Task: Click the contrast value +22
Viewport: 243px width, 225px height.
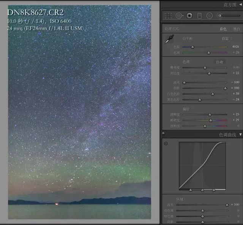Action: click(x=236, y=73)
